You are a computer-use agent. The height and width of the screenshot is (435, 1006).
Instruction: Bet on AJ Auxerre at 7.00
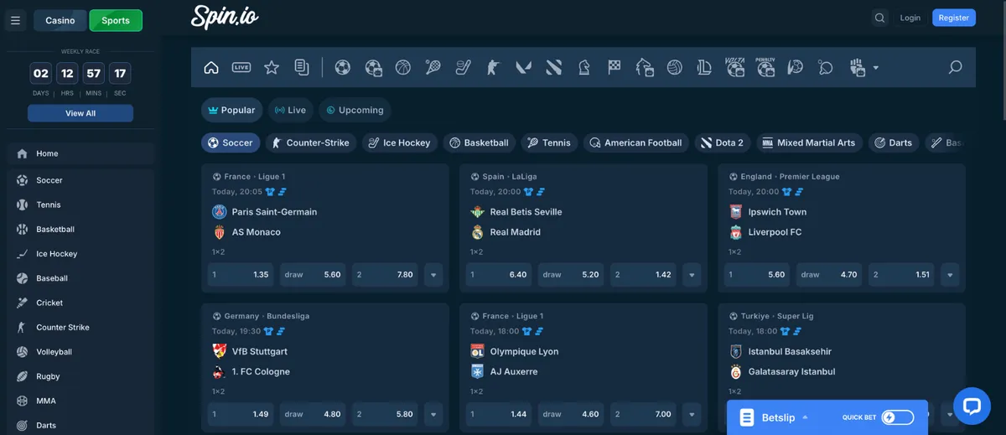tap(643, 414)
